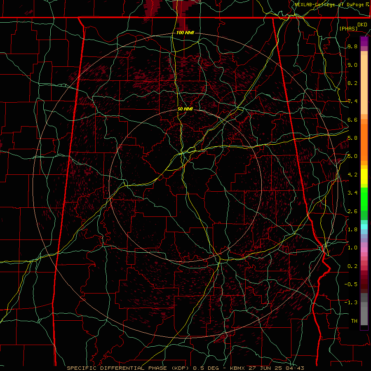Click the cyan segment of color bar
Viewport: 371px width, 371px height.
click(x=364, y=227)
